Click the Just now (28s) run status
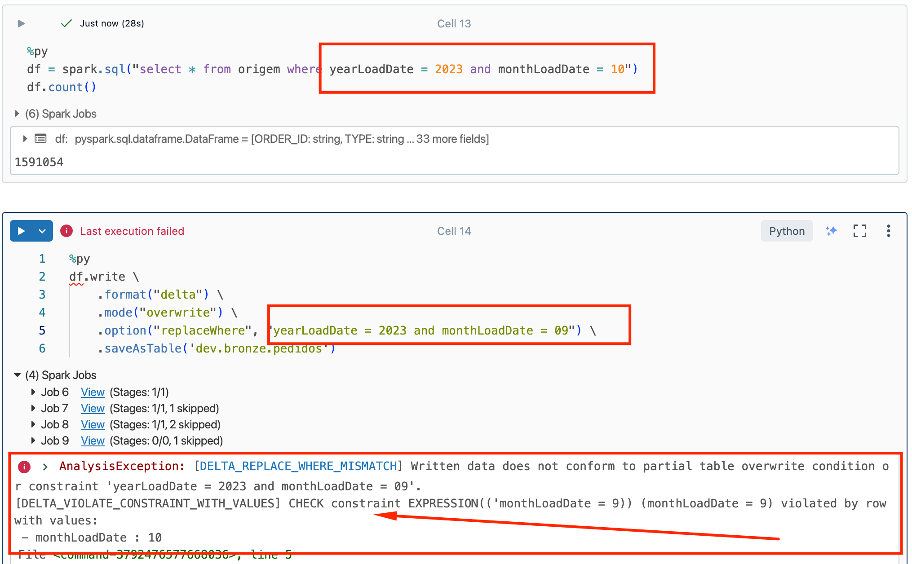The image size is (912, 564). pos(112,23)
